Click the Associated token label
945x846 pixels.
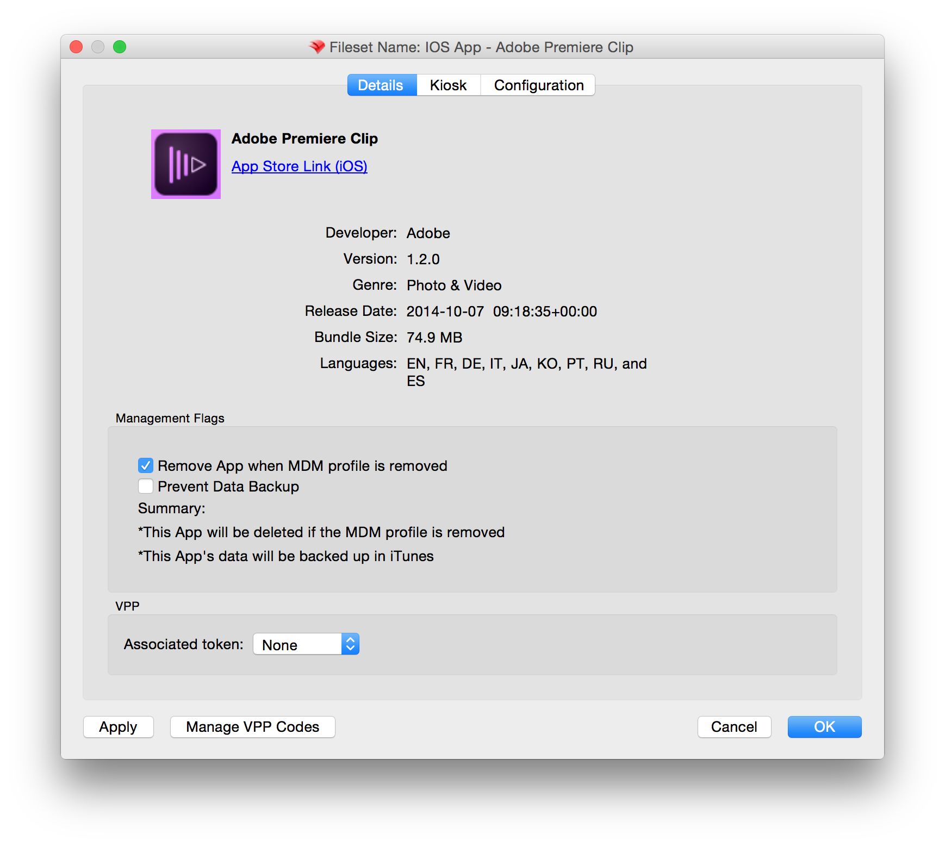click(184, 644)
